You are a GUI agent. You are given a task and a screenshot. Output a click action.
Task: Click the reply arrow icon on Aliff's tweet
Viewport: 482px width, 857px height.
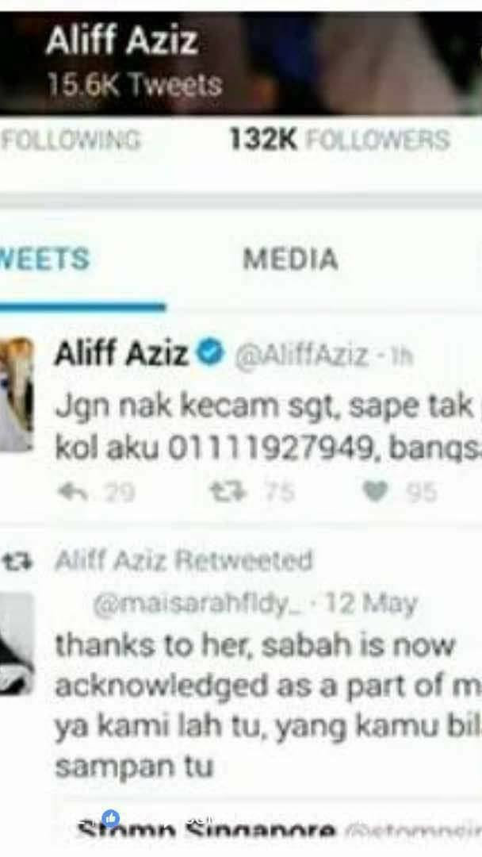click(x=74, y=493)
